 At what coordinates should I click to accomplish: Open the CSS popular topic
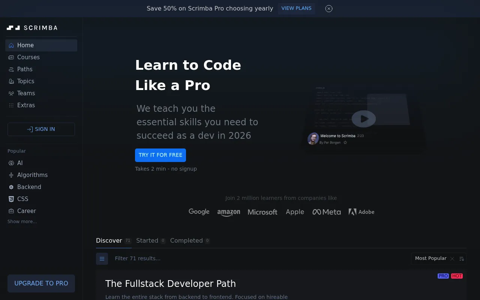[x=41, y=199]
